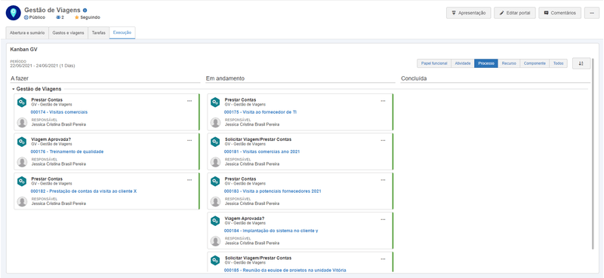Open the options menu of card 000183

[x=383, y=180]
